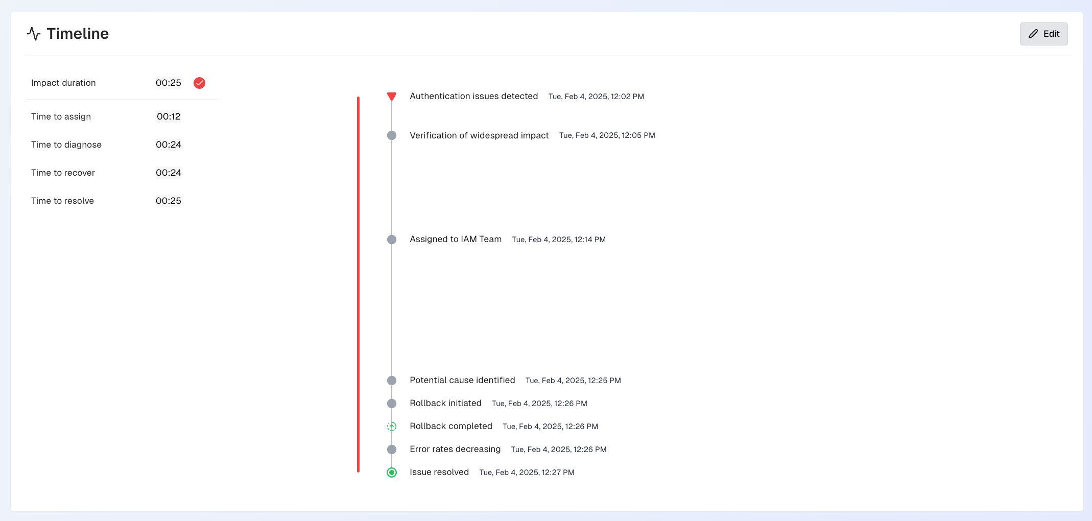Select the red triangle incident start marker

[x=392, y=96]
